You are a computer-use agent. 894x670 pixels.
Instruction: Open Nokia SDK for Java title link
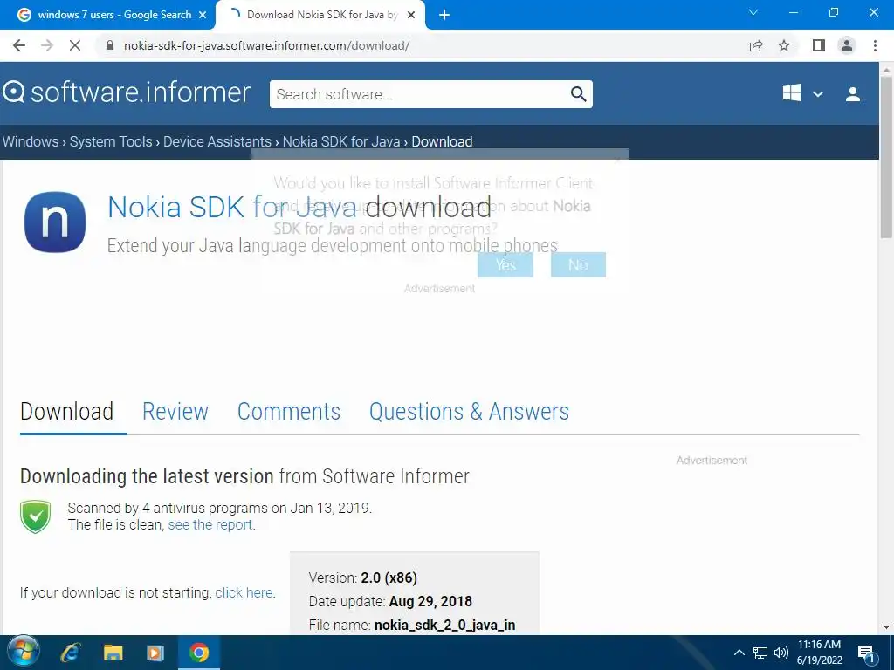pyautogui.click(x=232, y=206)
